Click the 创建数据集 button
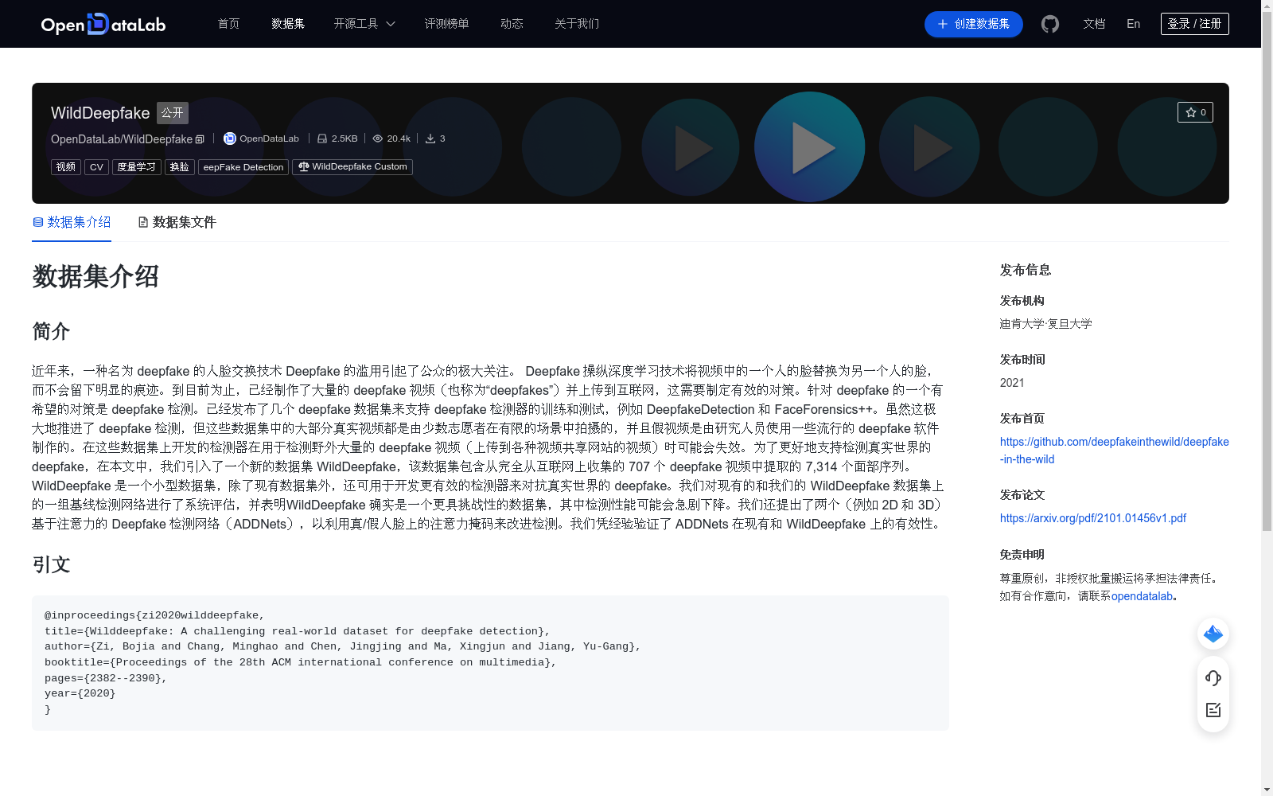Screen dimensions: 1273x796 (x=974, y=24)
